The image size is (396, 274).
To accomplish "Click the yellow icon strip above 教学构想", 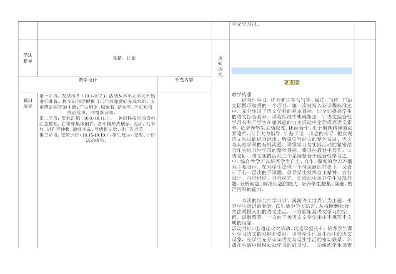I will 292,82.
